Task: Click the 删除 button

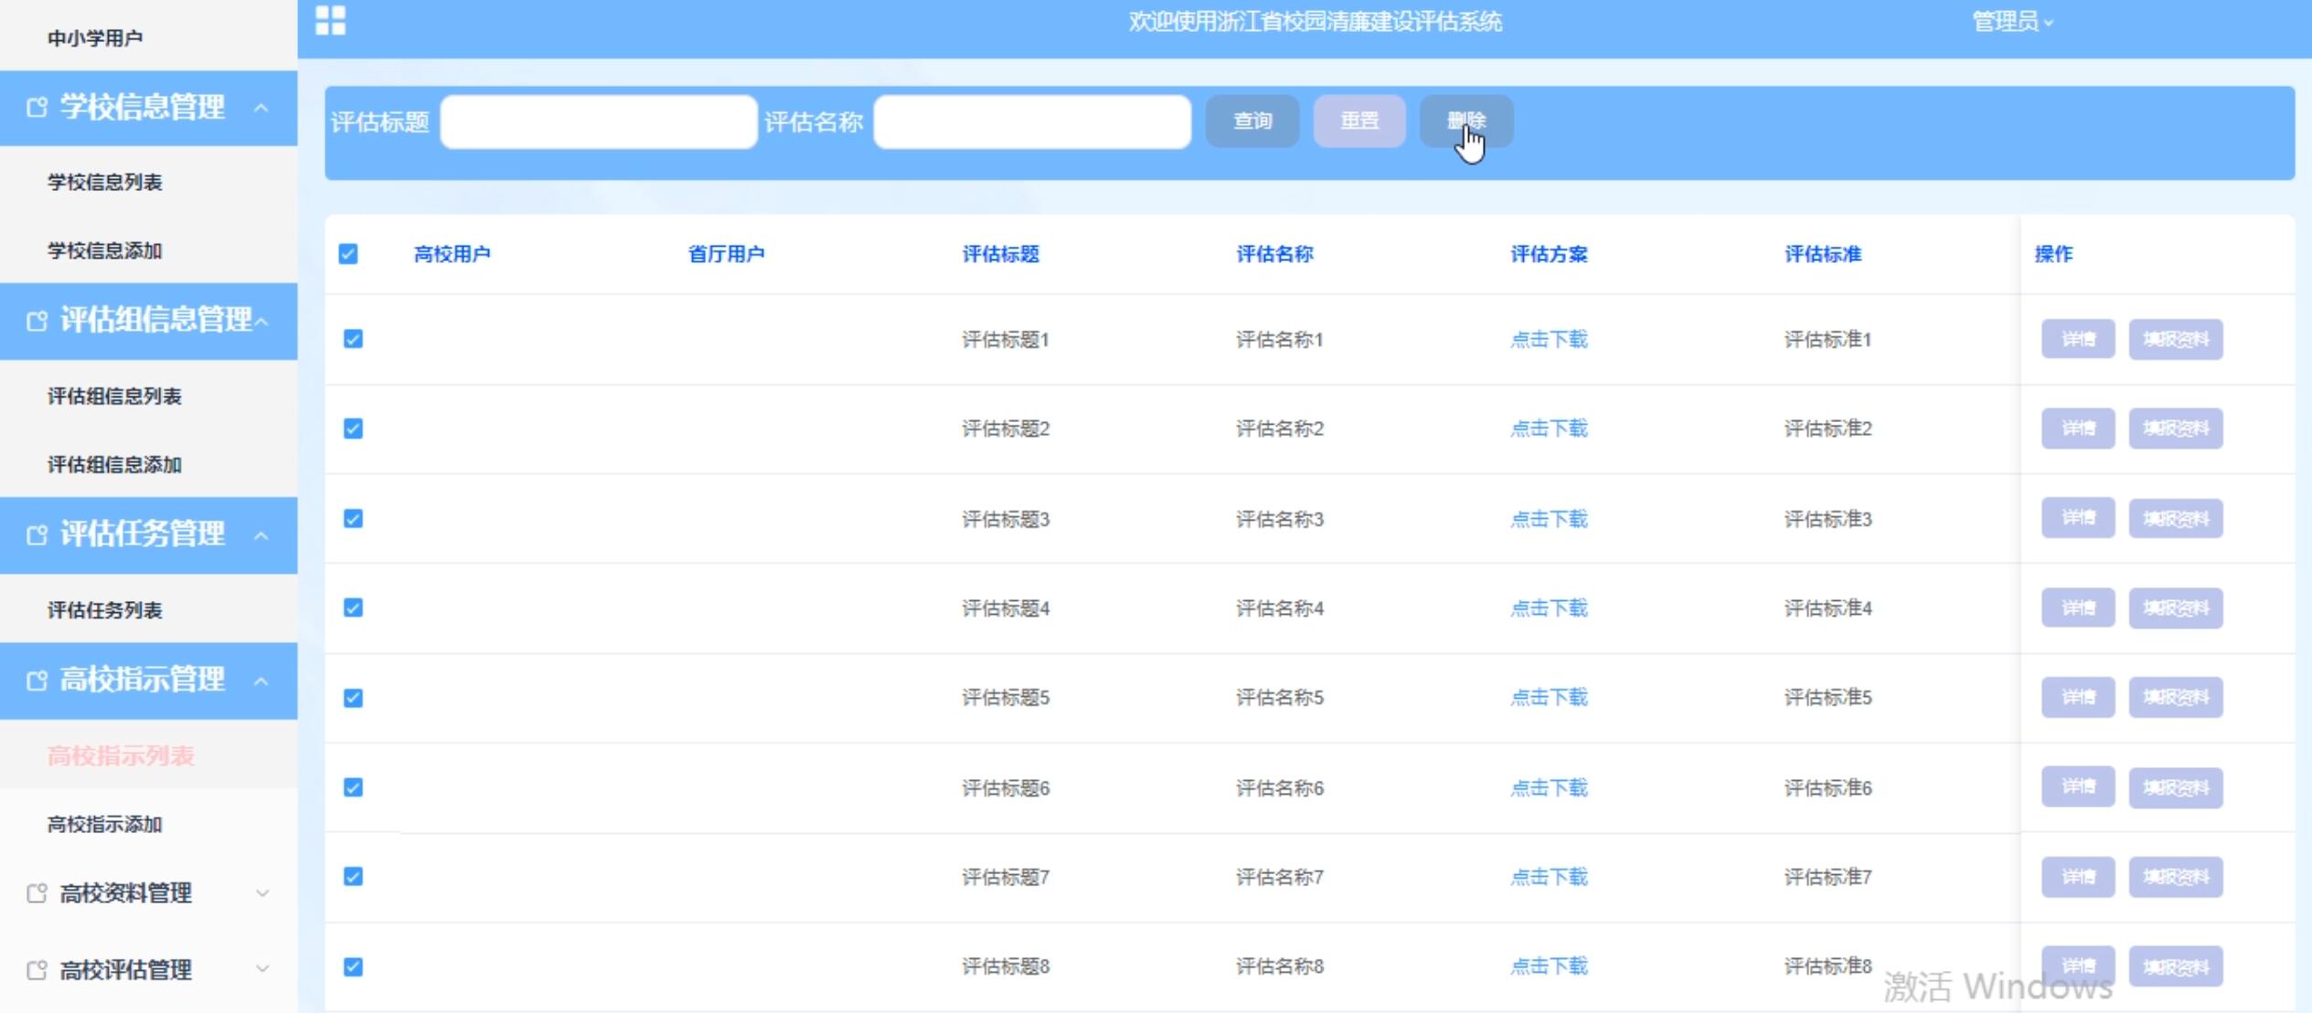Action: (1465, 121)
